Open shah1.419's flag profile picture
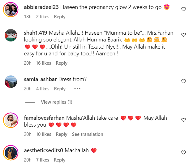The image size is (189, 164). tap(11, 35)
